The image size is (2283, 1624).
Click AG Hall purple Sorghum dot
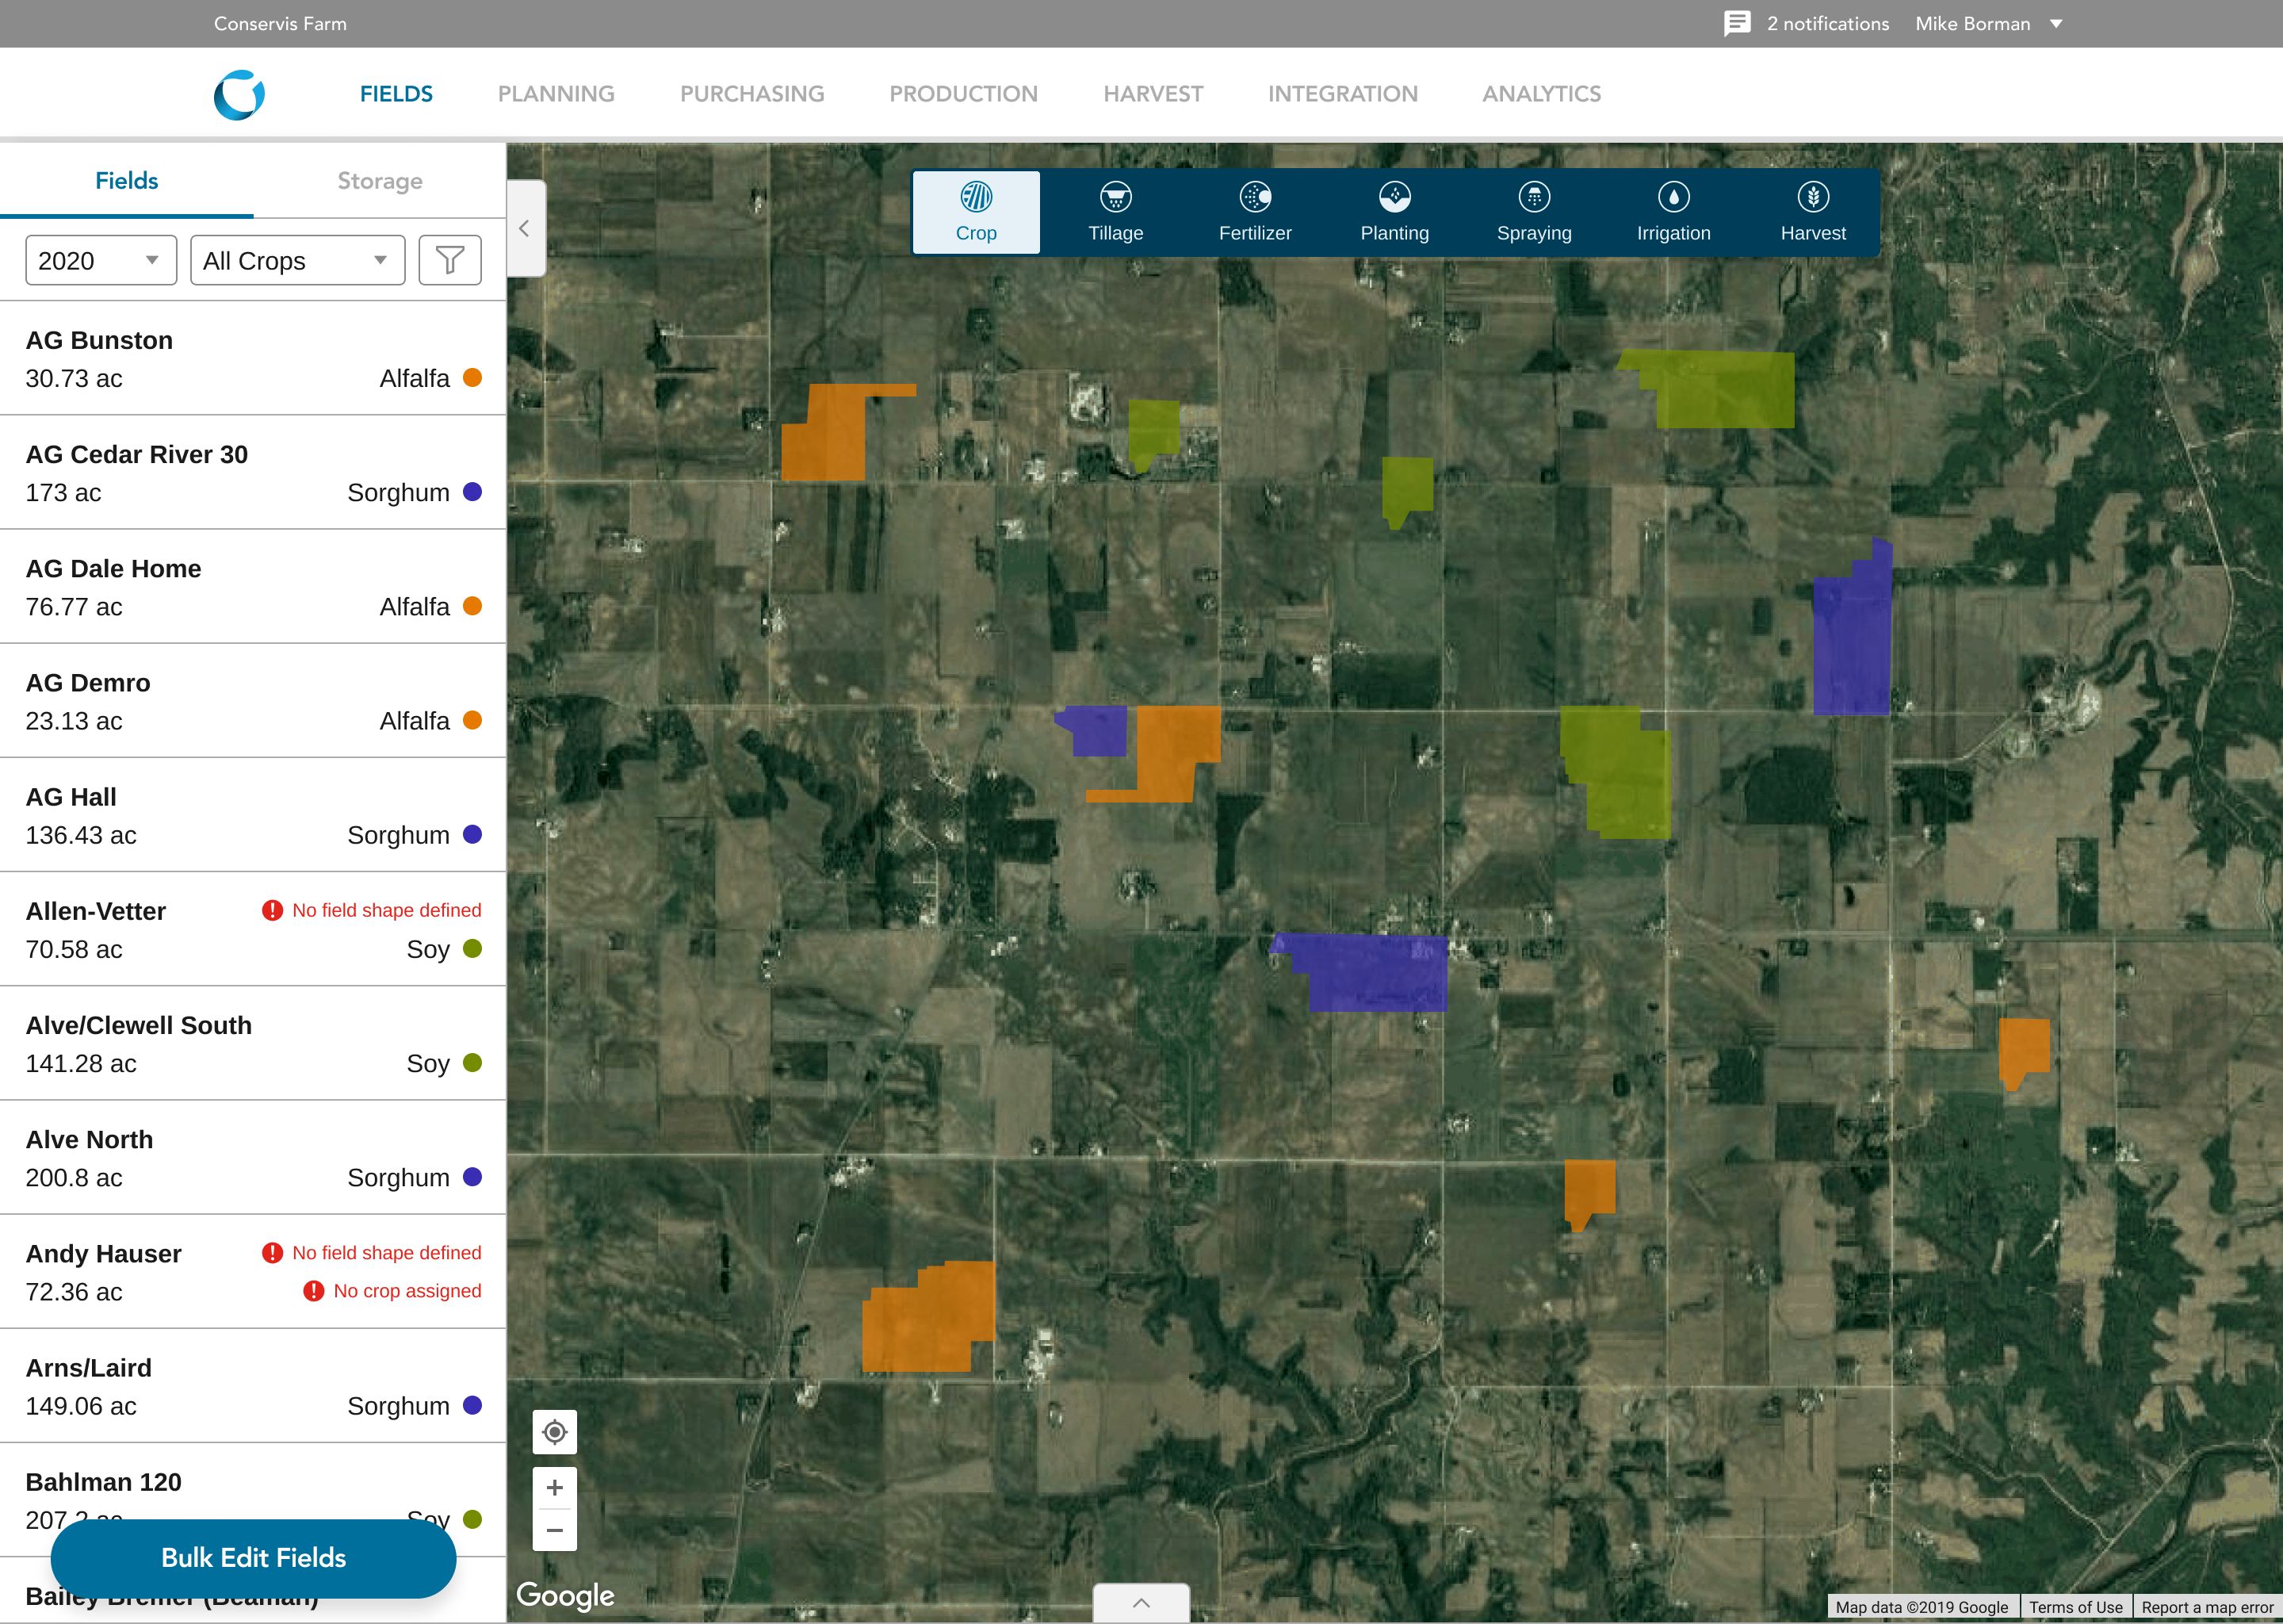pos(472,834)
